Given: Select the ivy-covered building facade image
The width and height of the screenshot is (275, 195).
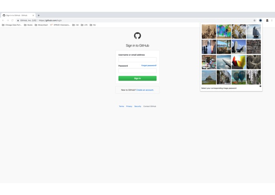Looking at the screenshot, I should click(224, 77).
